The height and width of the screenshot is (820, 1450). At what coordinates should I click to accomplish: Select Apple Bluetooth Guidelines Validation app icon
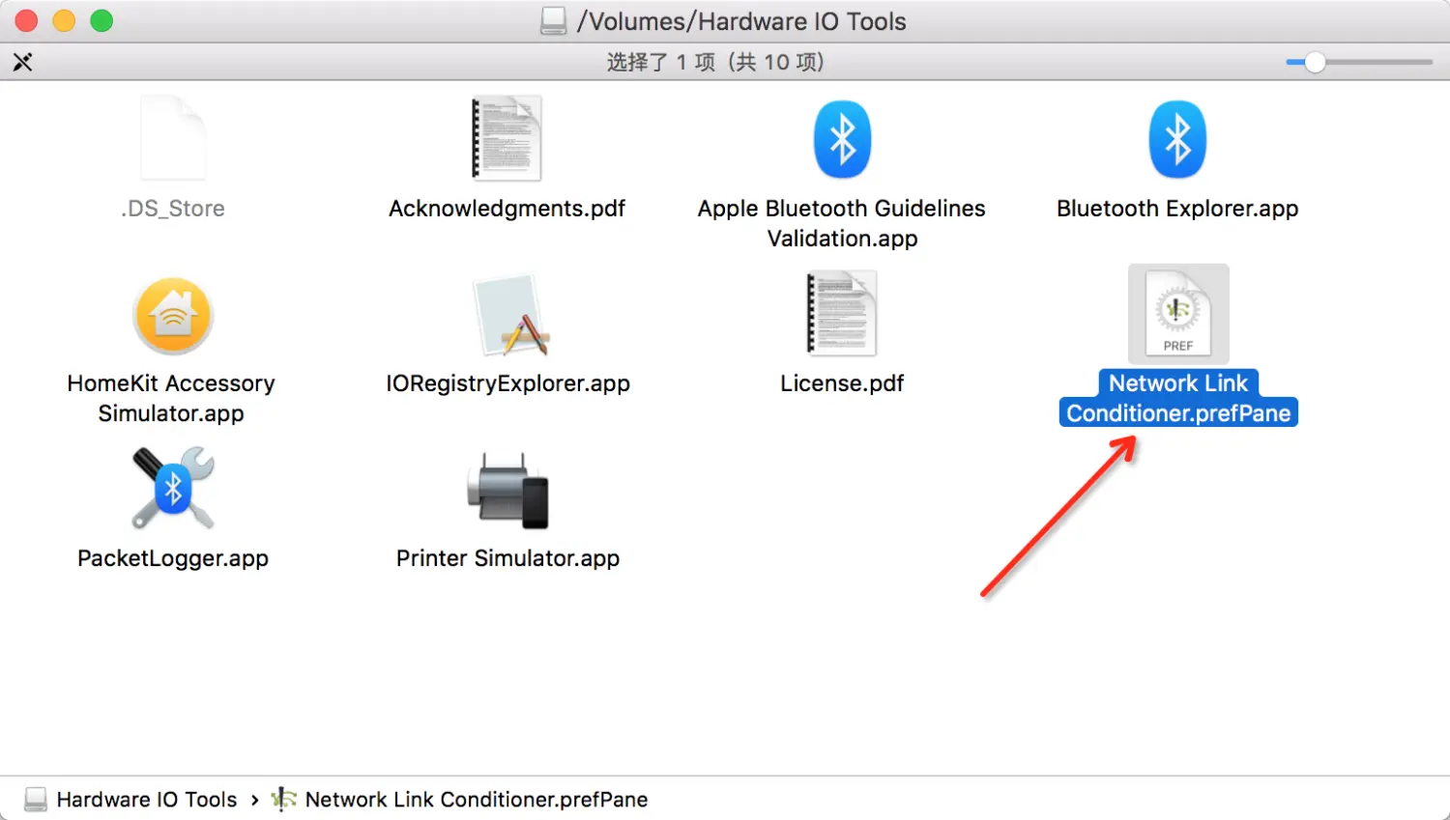pos(842,139)
